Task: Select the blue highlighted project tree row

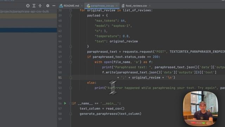Action: pos(28,30)
